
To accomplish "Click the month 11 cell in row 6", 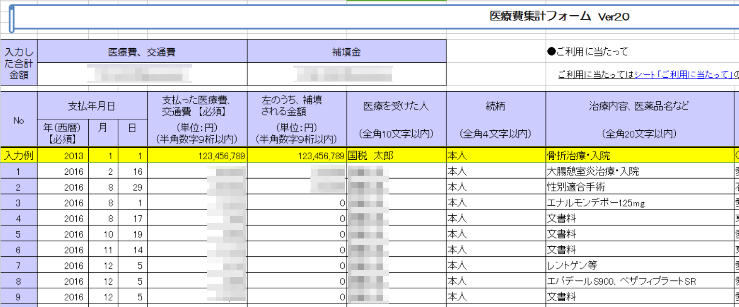I will coord(102,250).
